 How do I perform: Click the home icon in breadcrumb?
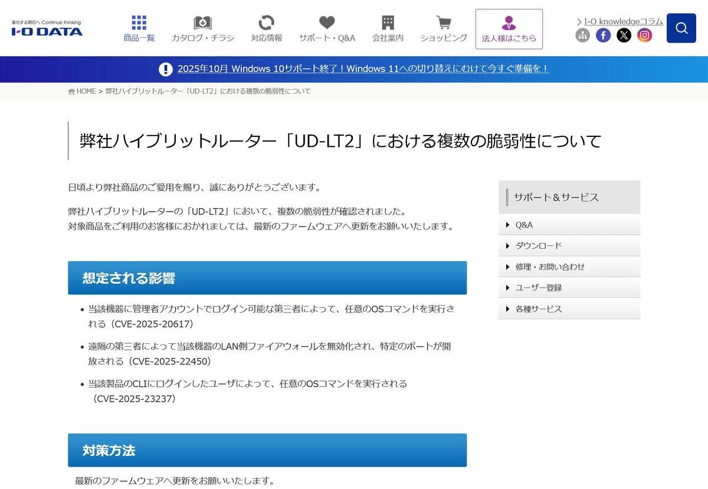(71, 91)
